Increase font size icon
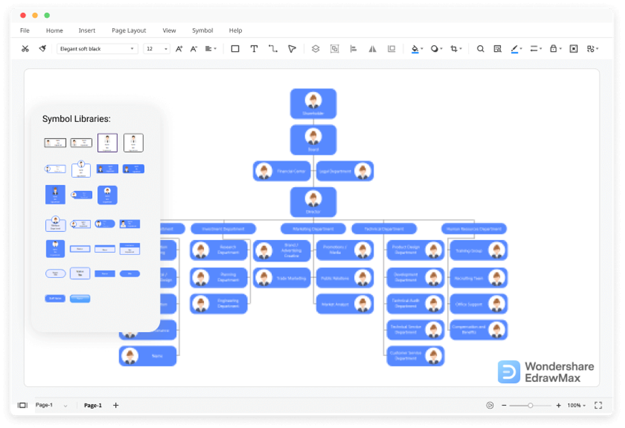 coord(179,49)
